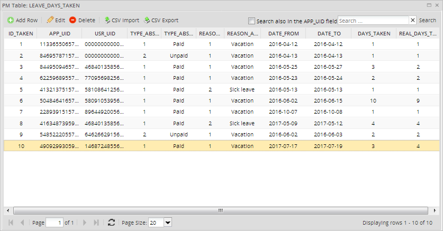The width and height of the screenshot is (443, 231).
Task: Jump to the last page arrow
Action: 96,223
